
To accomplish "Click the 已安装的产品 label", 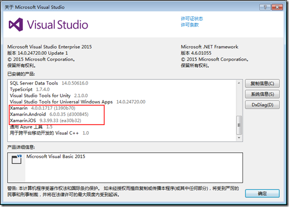I will 21,74.
